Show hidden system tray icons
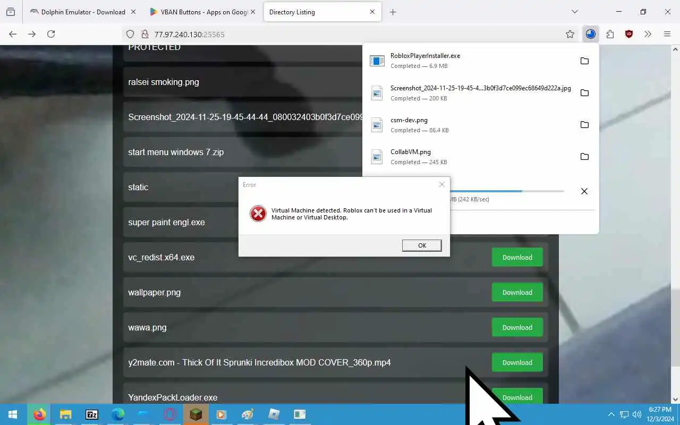Screen dimensions: 680x425 [611, 414]
